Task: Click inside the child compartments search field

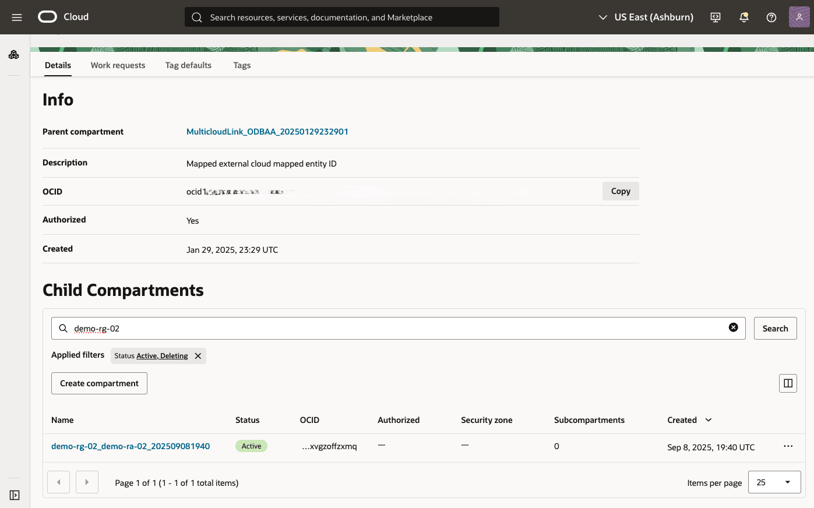Action: 350,328
